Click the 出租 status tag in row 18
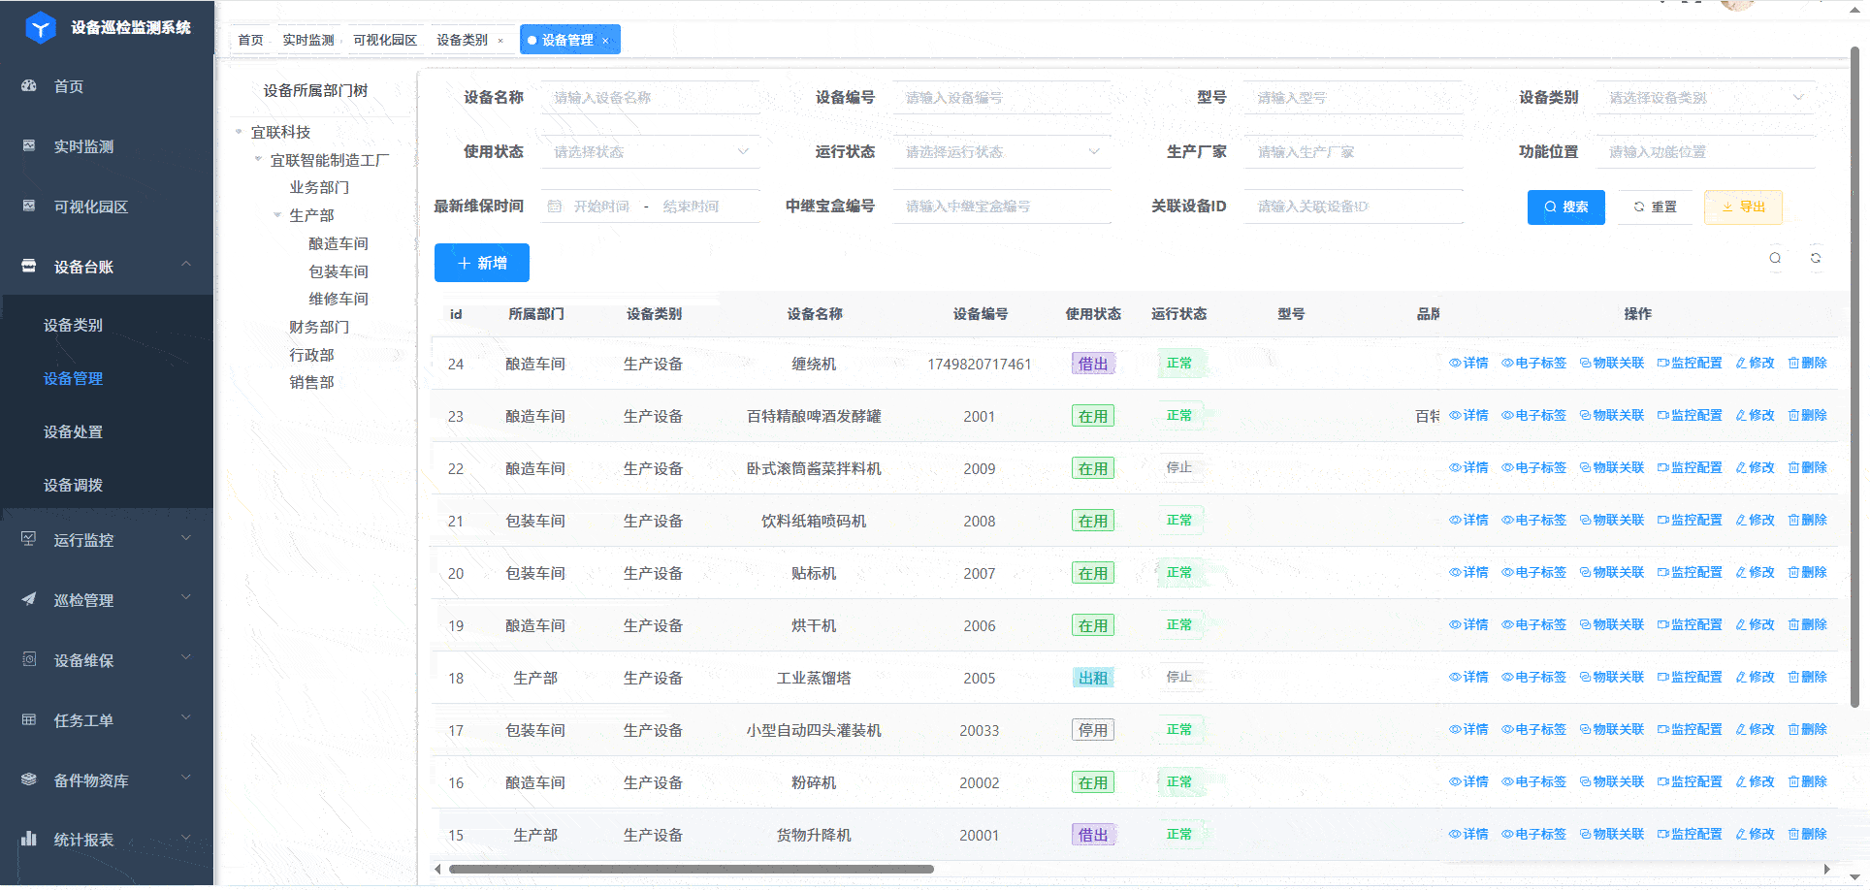The height and width of the screenshot is (890, 1870). (x=1093, y=678)
